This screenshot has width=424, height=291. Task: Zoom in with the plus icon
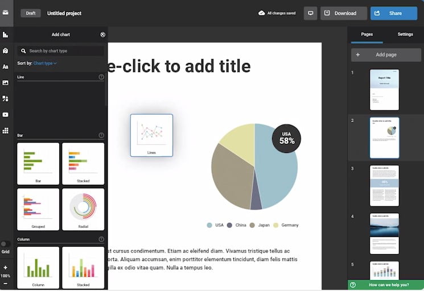click(x=6, y=268)
